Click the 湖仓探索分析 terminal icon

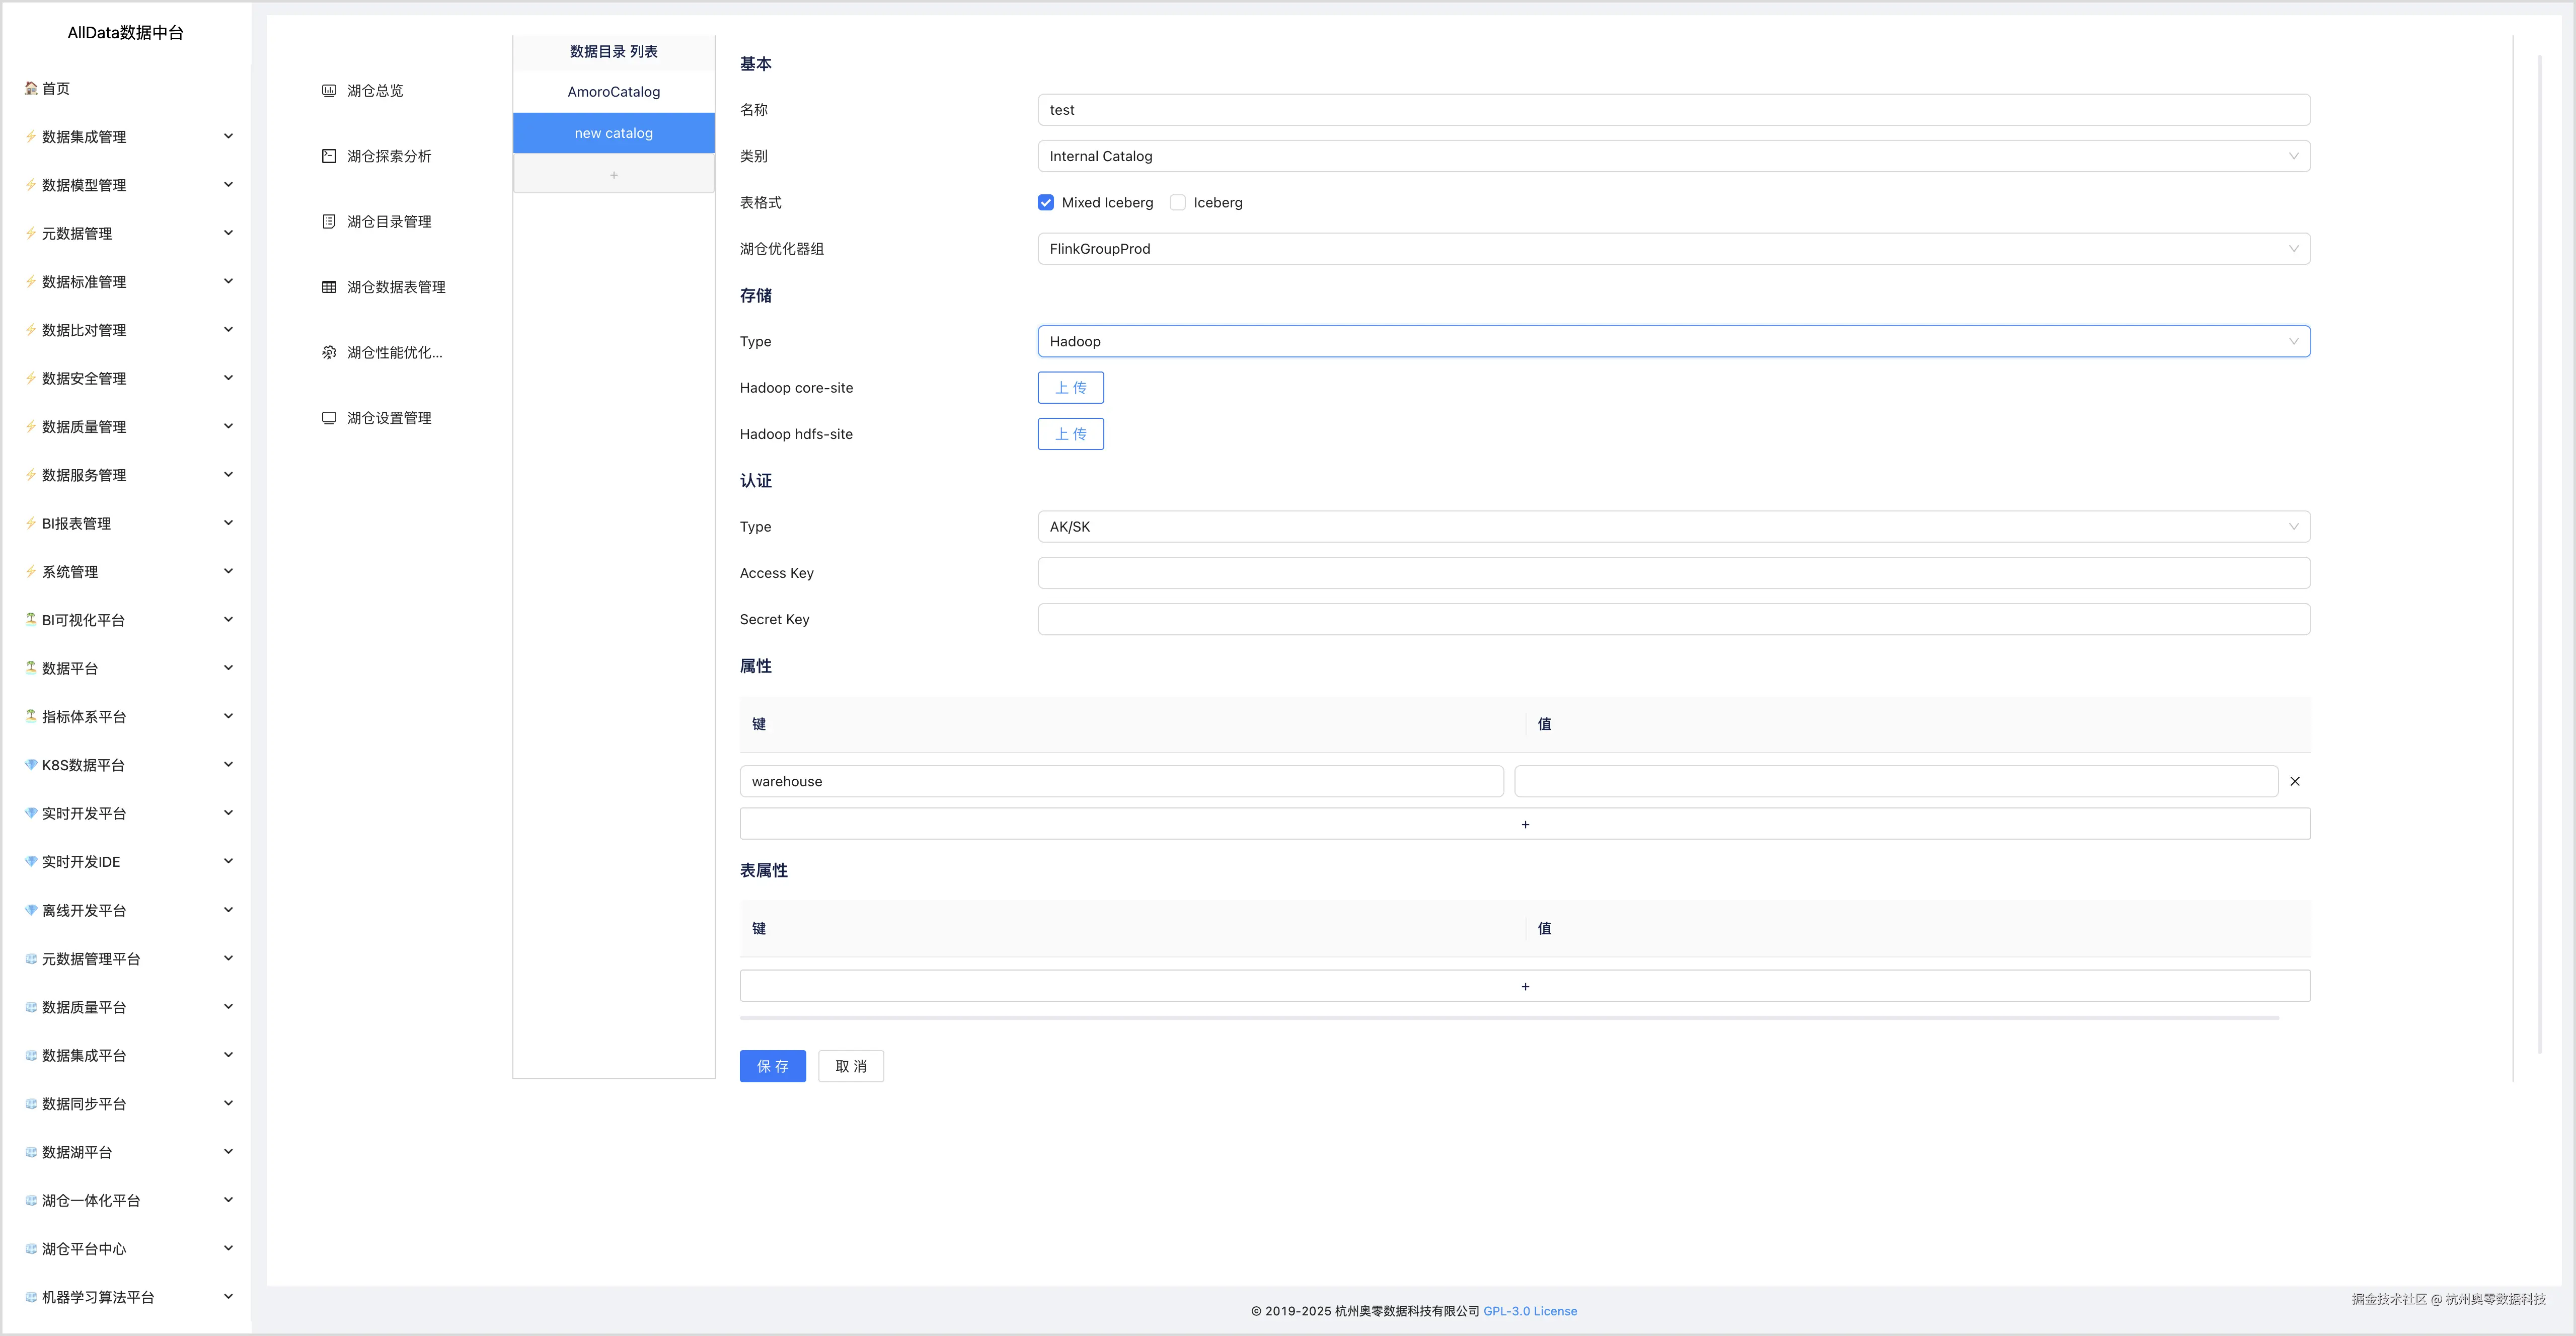coord(329,156)
